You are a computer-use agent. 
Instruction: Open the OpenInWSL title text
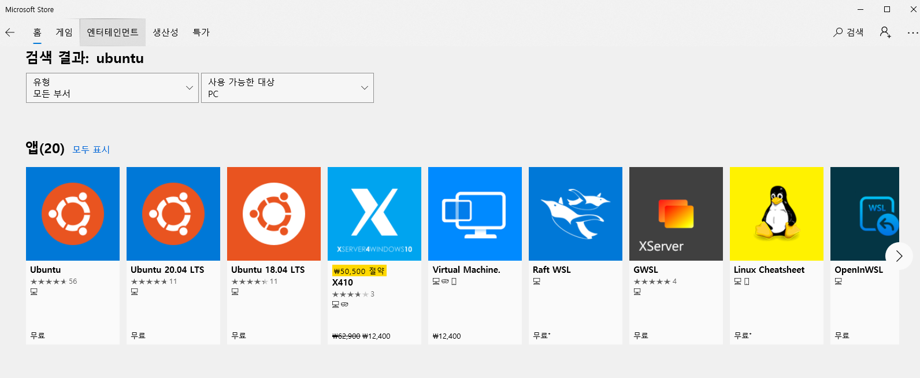[859, 270]
